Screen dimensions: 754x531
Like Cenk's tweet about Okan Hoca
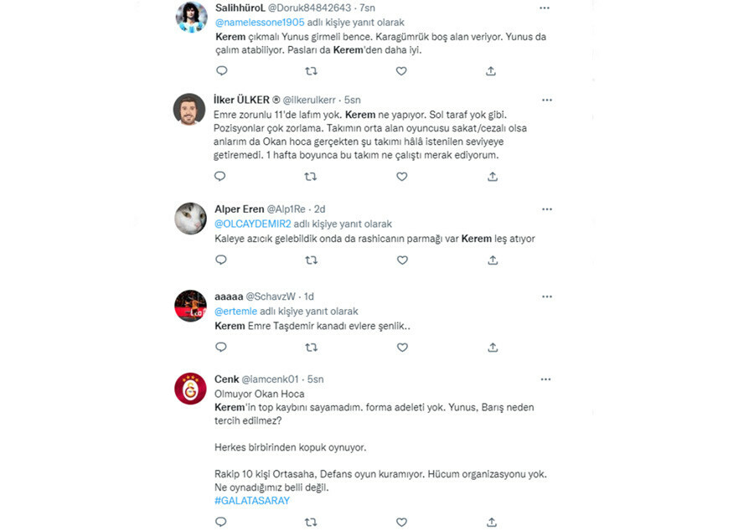402,522
